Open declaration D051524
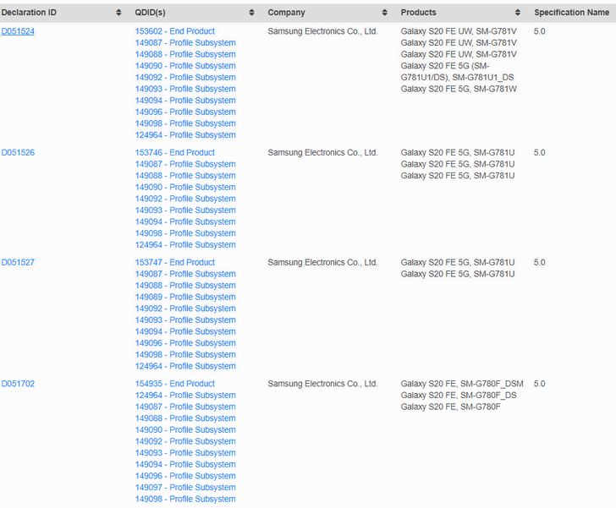This screenshot has height=508, width=616. click(x=18, y=31)
